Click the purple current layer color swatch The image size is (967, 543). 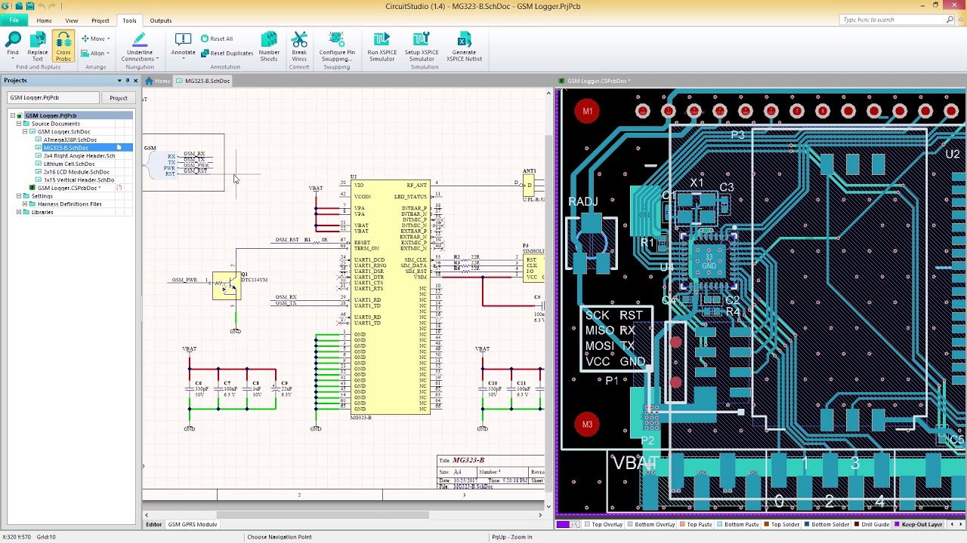[563, 524]
